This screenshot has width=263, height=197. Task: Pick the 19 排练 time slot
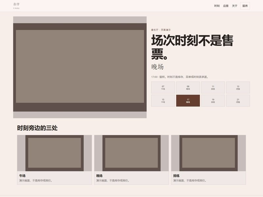coord(213,101)
